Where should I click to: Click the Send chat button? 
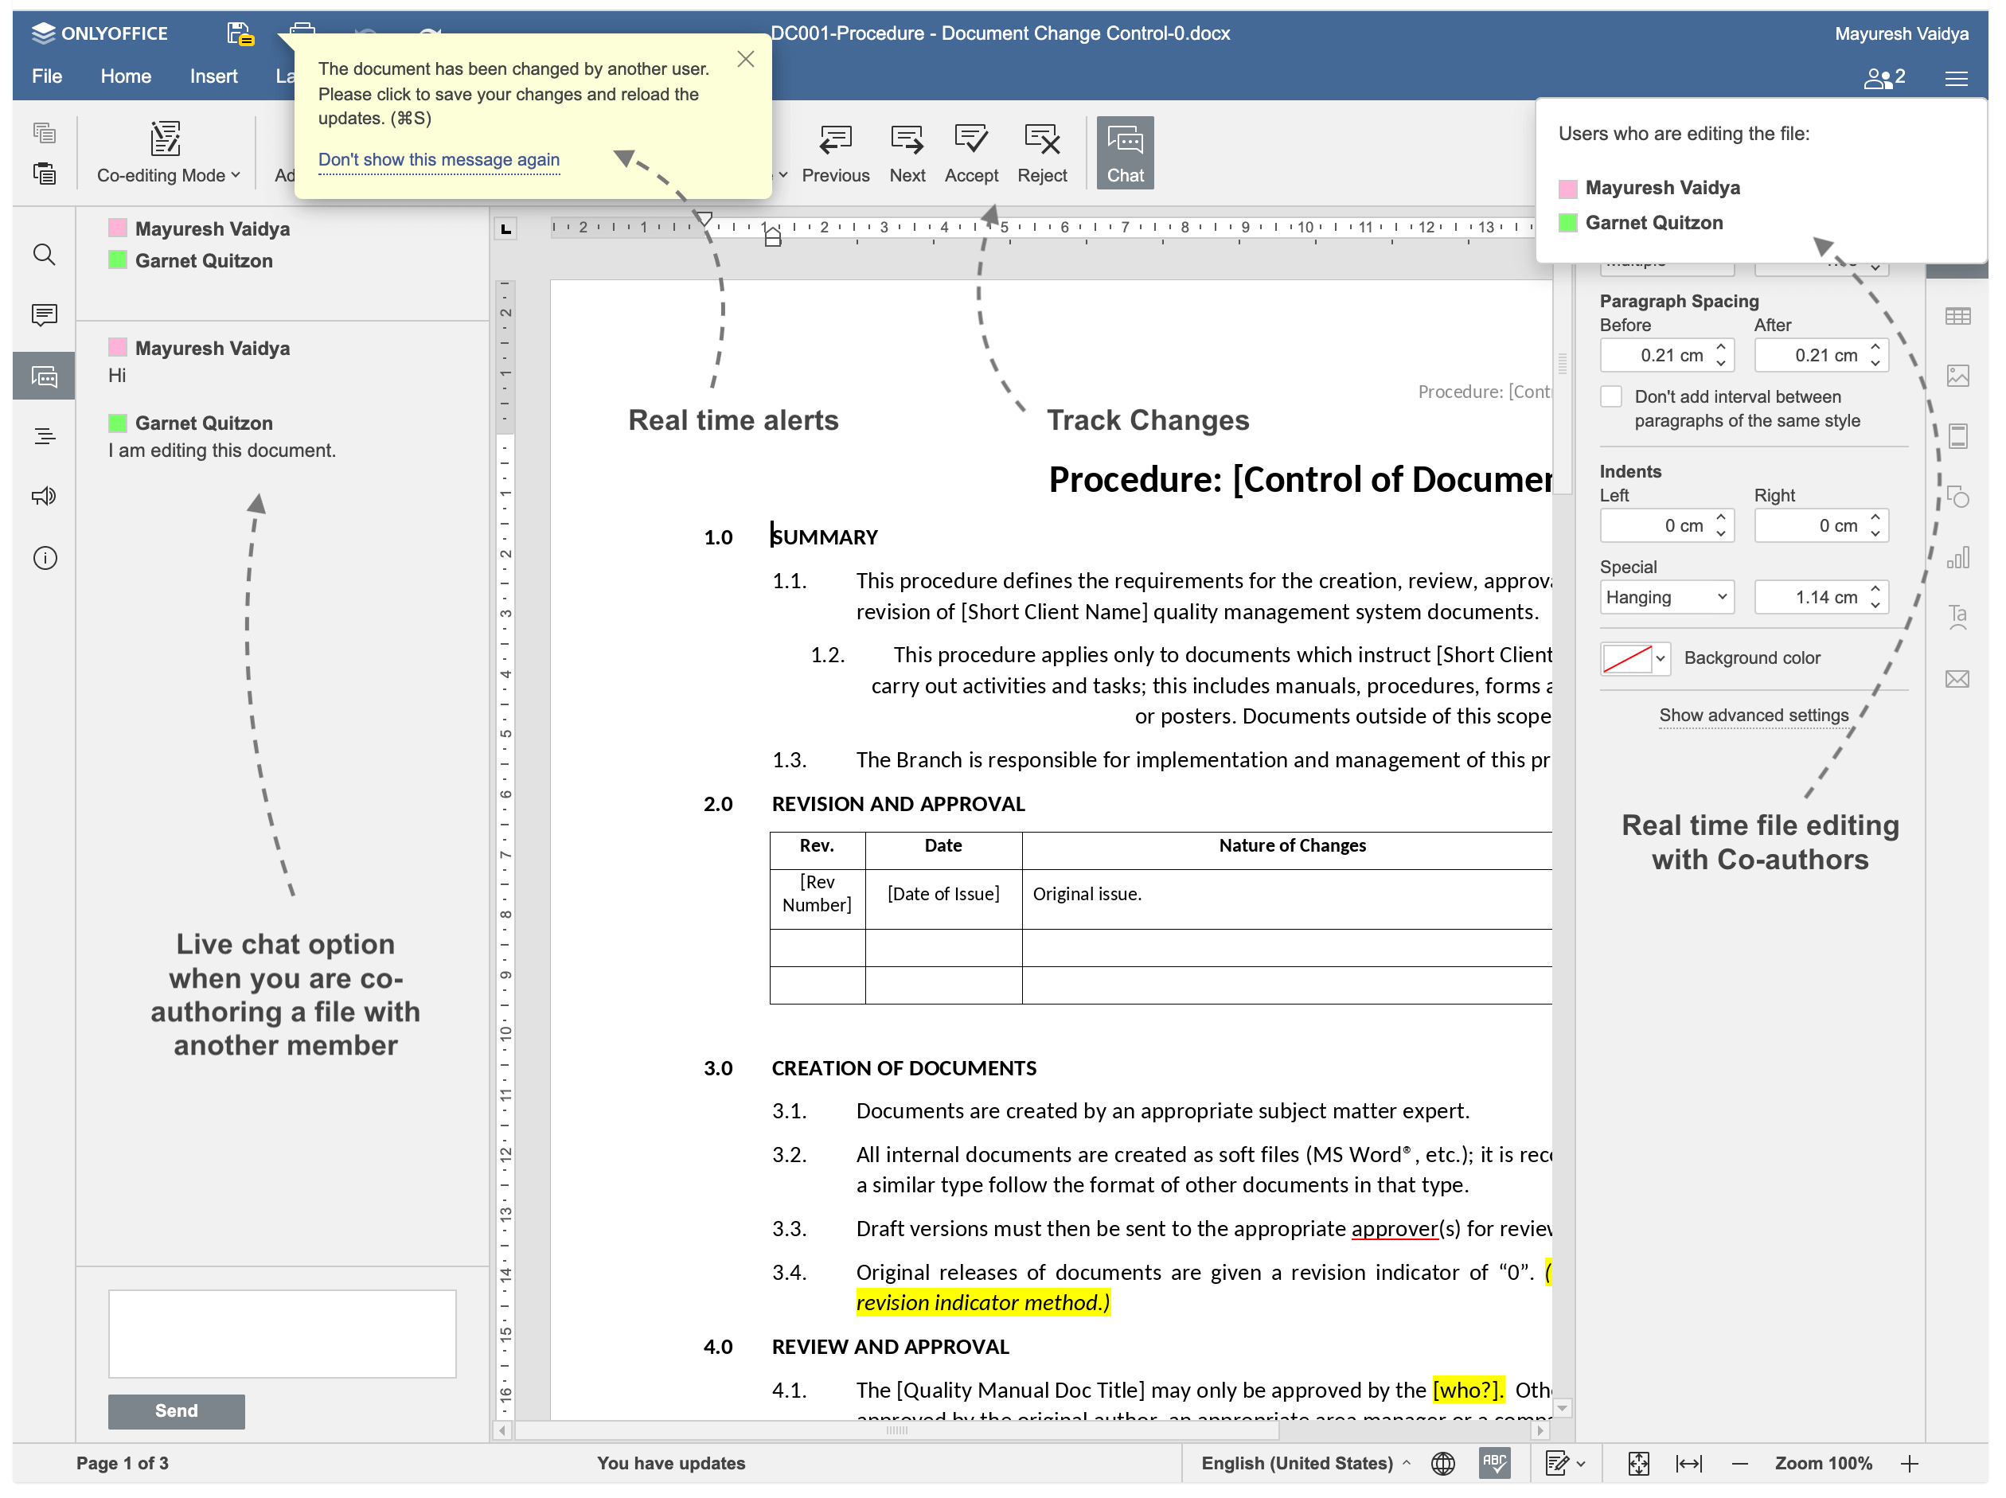pyautogui.click(x=176, y=1411)
